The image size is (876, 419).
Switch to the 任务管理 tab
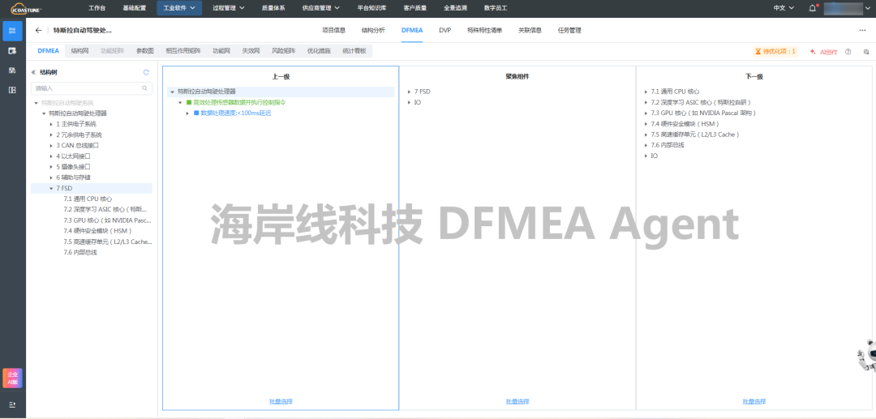click(569, 30)
